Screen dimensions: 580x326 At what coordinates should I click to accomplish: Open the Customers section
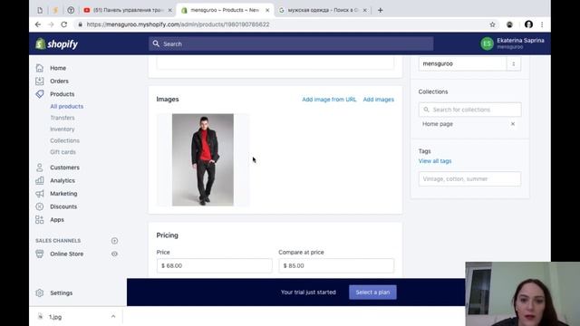pos(64,168)
